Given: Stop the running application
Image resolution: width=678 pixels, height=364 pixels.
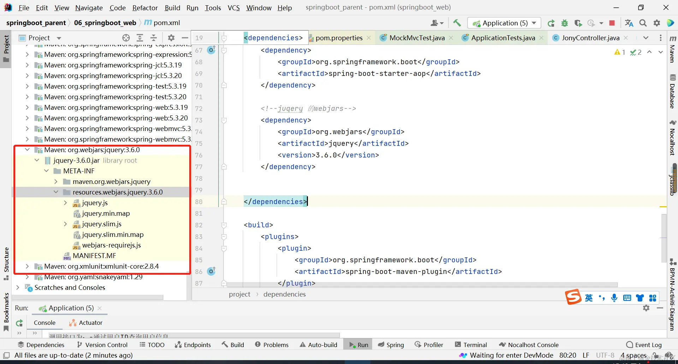Looking at the screenshot, I should (x=612, y=23).
